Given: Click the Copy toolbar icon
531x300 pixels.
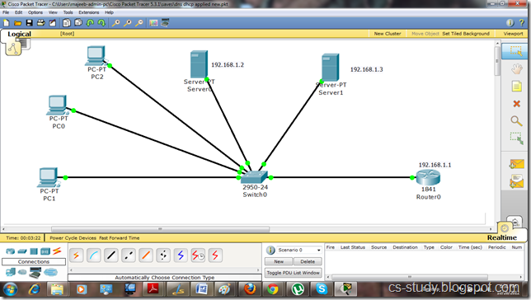Looking at the screenshot, I should (x=67, y=23).
